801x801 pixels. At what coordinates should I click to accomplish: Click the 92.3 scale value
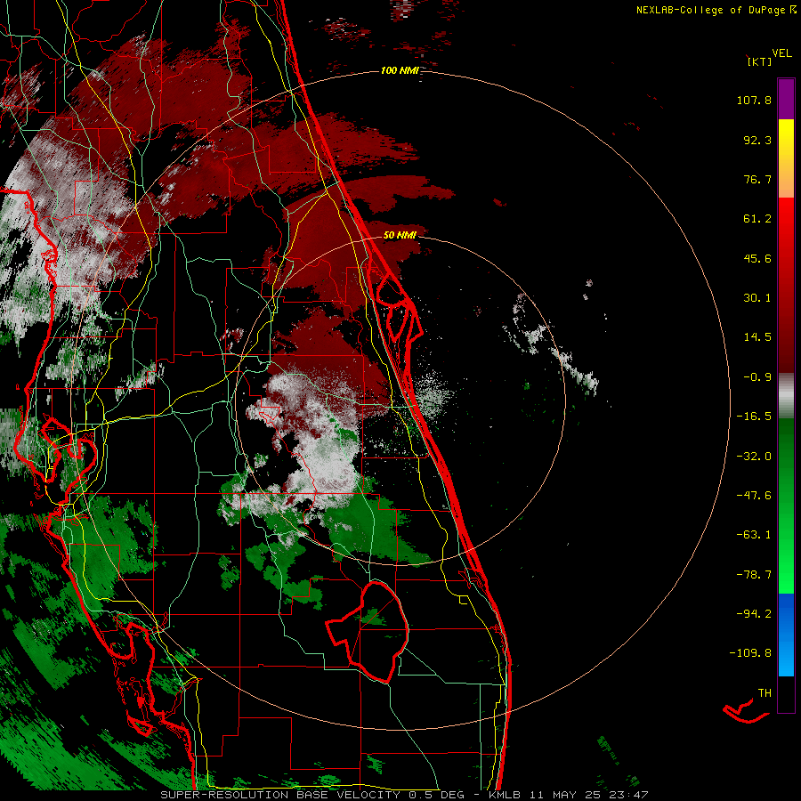(757, 140)
